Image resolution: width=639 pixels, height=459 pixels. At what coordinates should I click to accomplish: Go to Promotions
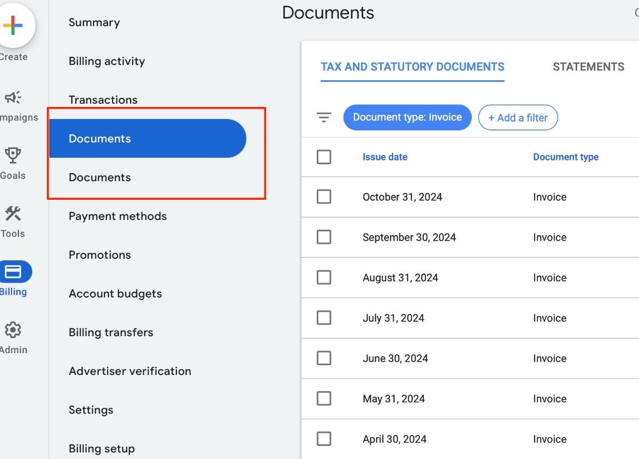pyautogui.click(x=100, y=255)
